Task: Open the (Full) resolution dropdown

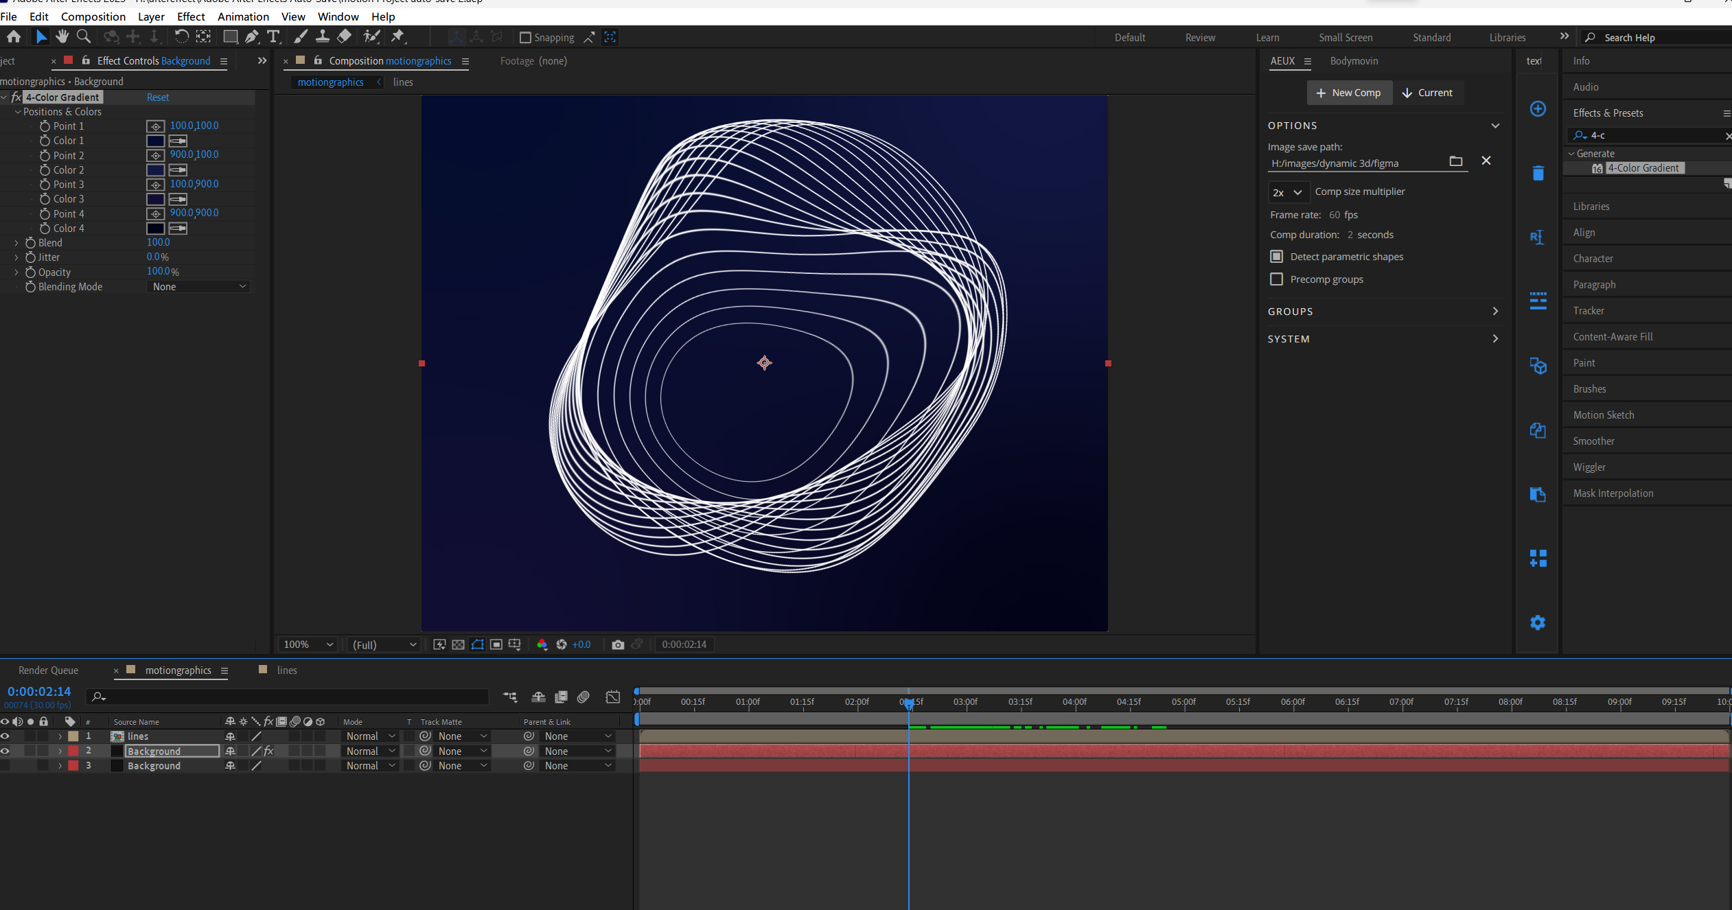Action: [x=384, y=644]
